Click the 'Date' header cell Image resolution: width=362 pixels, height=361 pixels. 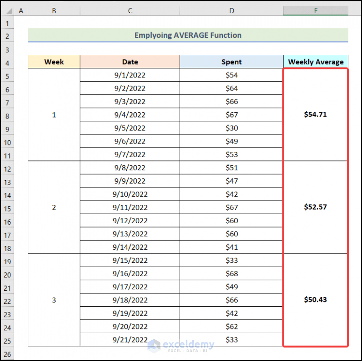tap(130, 62)
